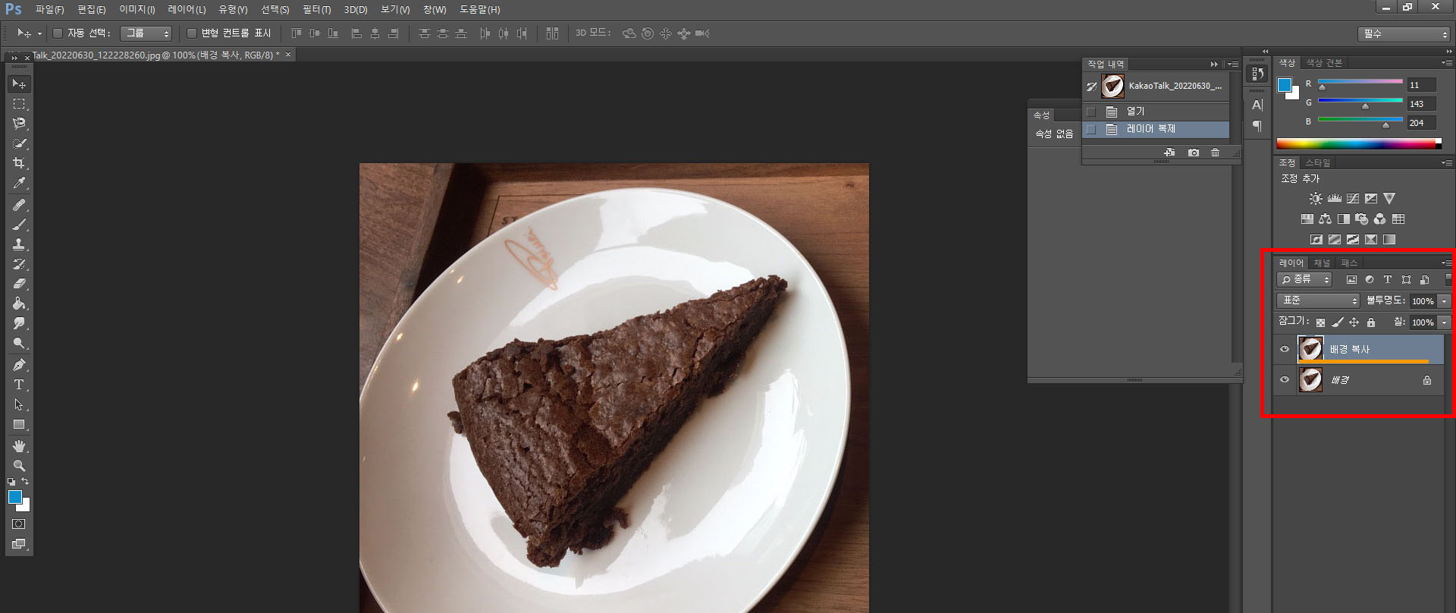The image size is (1456, 613).
Task: Add a Curves adjustment
Action: 1353,199
